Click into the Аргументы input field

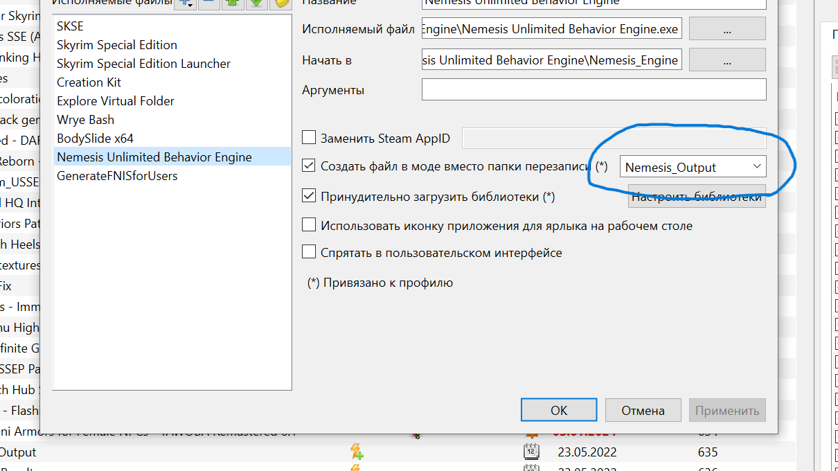pyautogui.click(x=594, y=89)
